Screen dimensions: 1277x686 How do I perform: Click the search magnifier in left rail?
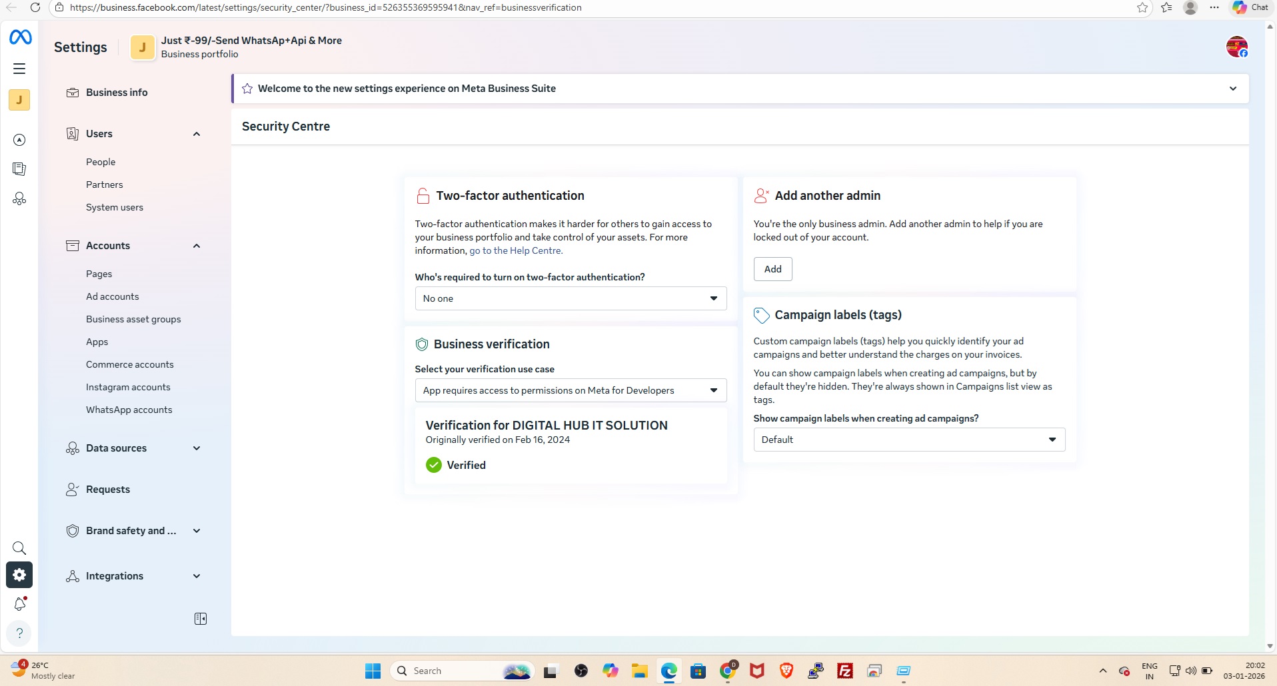[x=19, y=548]
